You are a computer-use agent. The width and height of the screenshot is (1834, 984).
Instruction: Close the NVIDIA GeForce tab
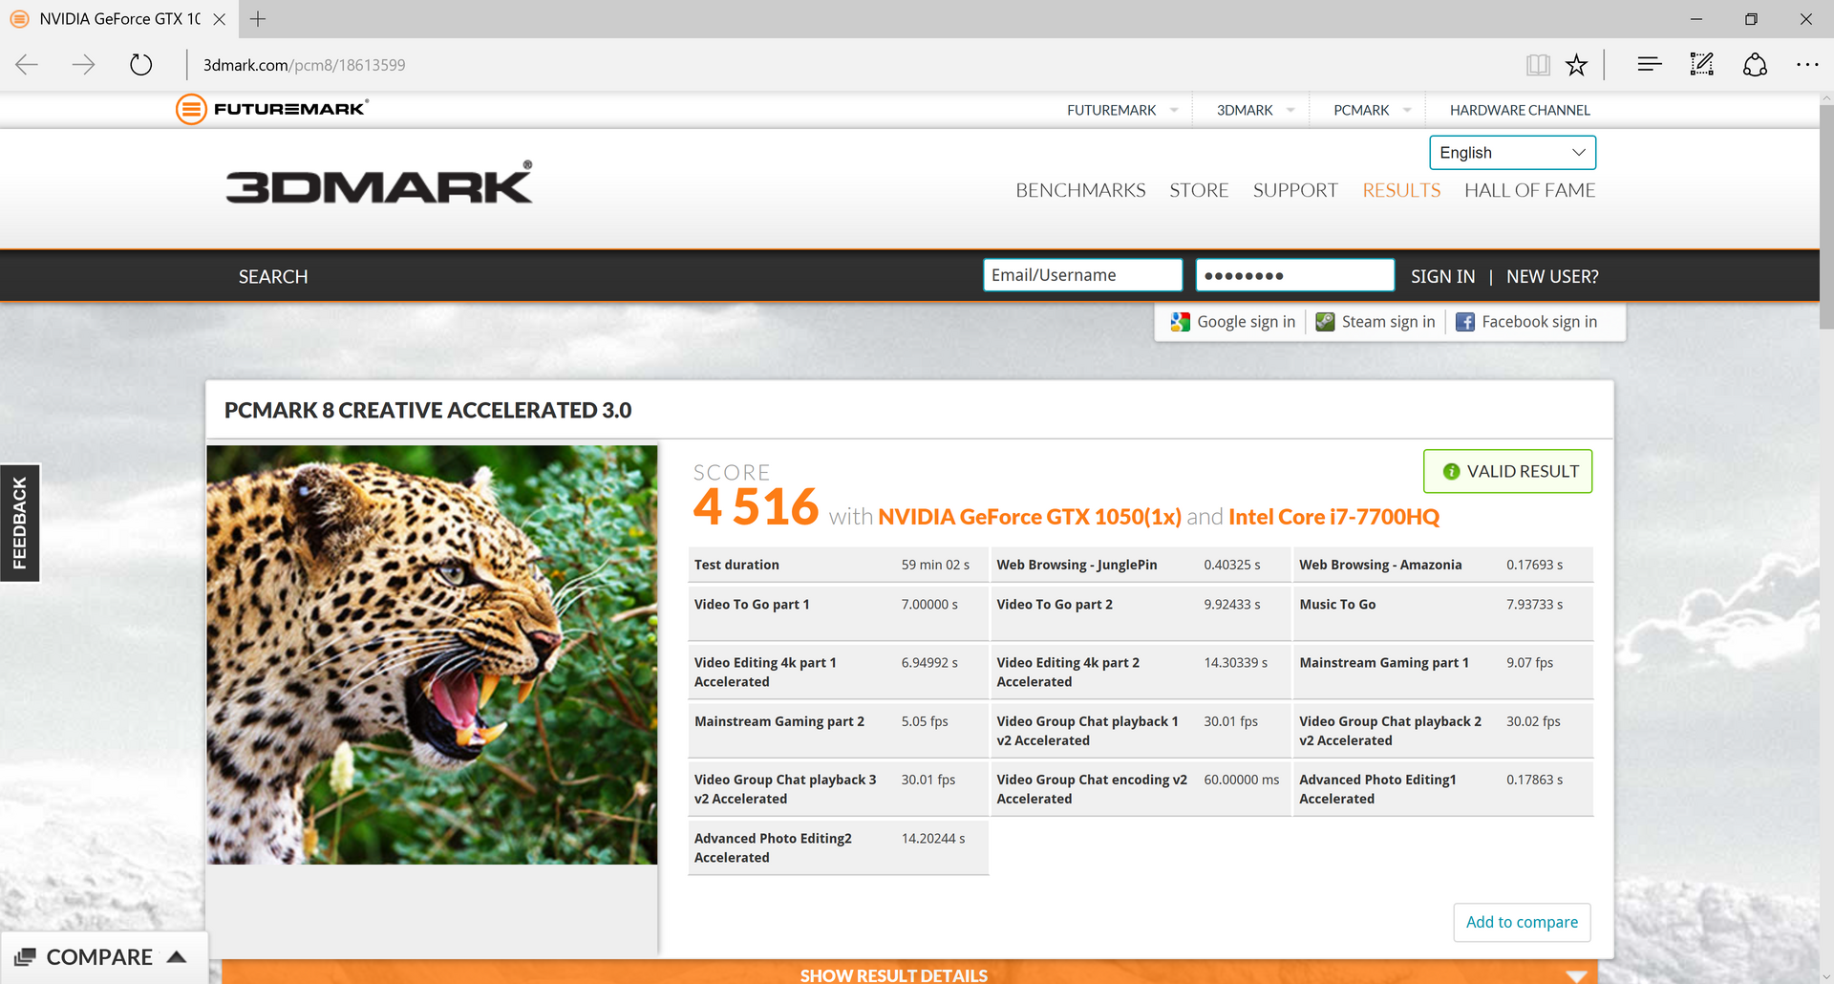(x=219, y=18)
